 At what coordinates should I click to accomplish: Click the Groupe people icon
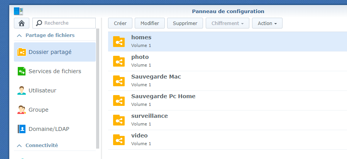tap(22, 110)
